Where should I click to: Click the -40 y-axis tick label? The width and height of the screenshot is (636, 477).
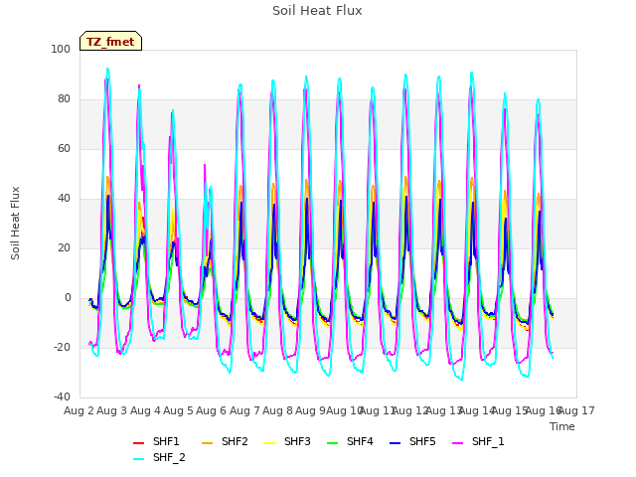click(x=62, y=397)
